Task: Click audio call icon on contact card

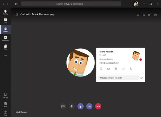Action: pyautogui.click(x=131, y=69)
